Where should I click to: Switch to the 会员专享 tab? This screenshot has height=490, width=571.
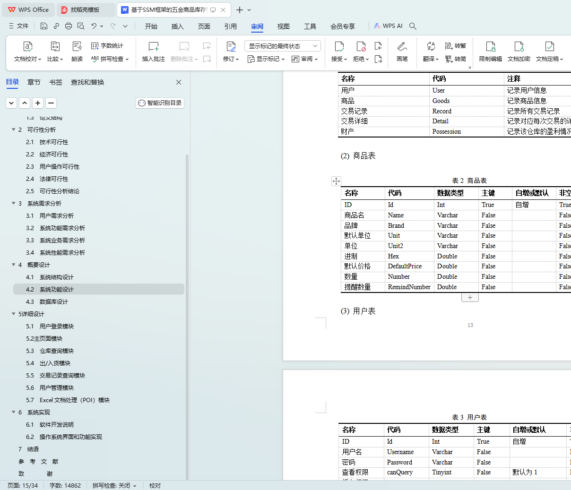343,26
